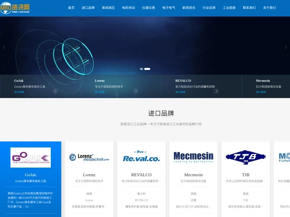Open 仪器仪表 navigation item
Screen dimensions: 290x217
[x=149, y=8]
